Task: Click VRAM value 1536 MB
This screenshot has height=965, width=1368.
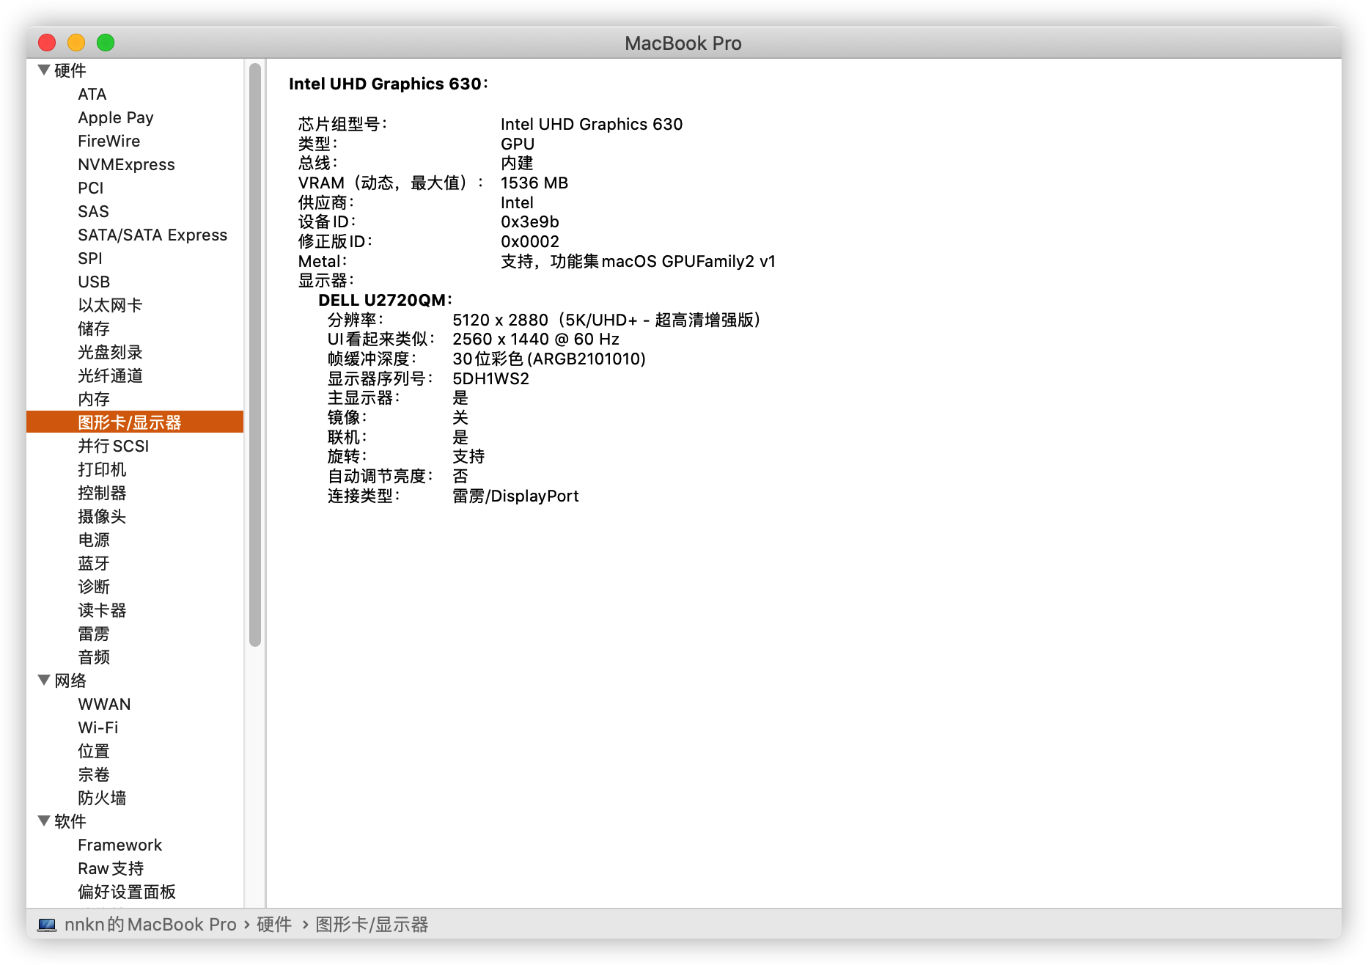Action: (534, 183)
